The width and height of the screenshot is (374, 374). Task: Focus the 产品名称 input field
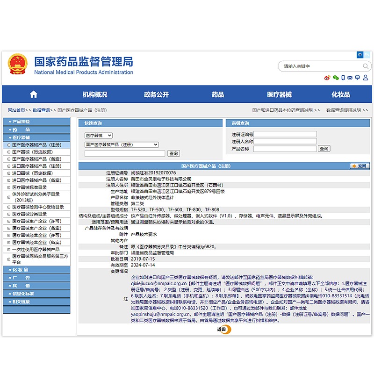pyautogui.click(x=285, y=149)
